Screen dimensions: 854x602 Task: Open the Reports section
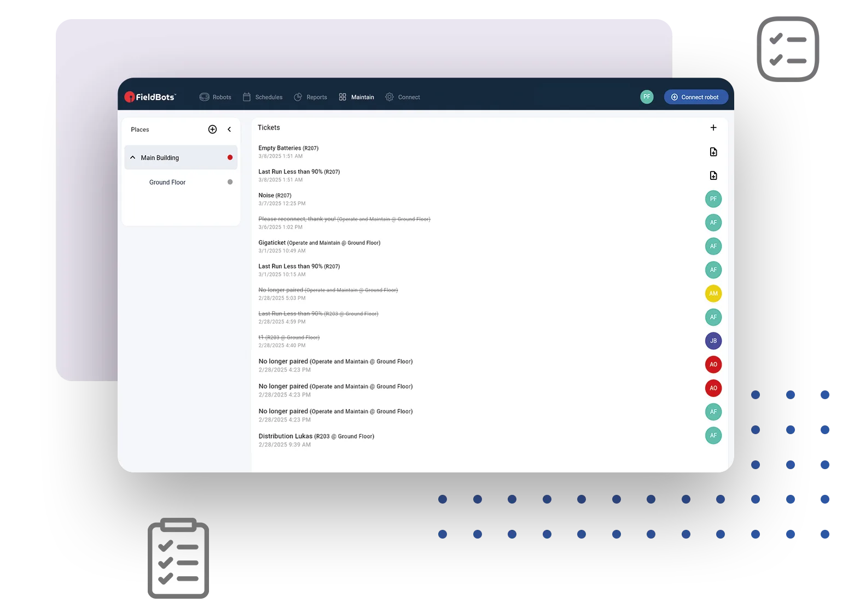pos(310,97)
